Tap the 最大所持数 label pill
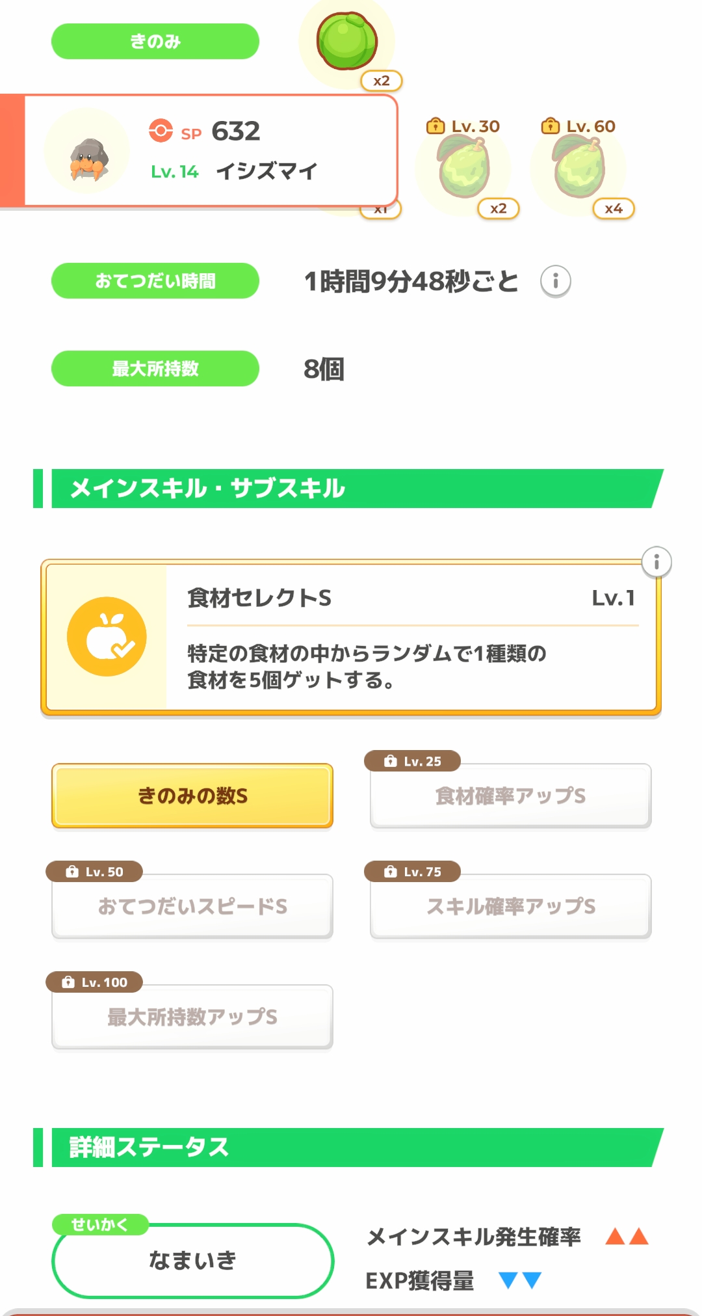 click(x=155, y=369)
